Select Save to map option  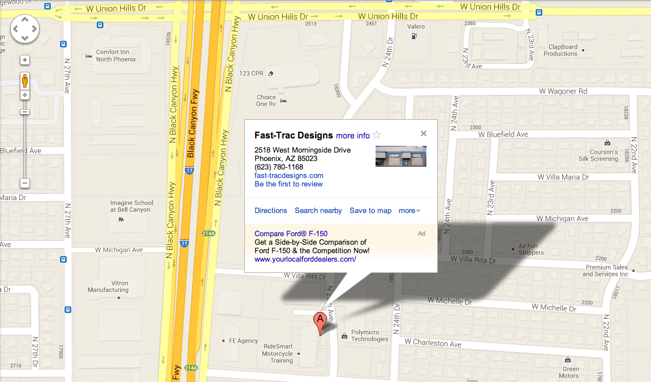click(370, 211)
